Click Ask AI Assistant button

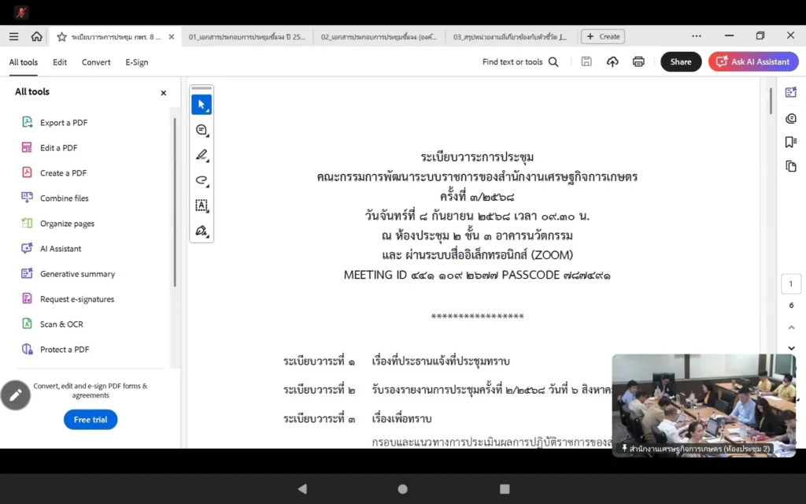pos(753,61)
